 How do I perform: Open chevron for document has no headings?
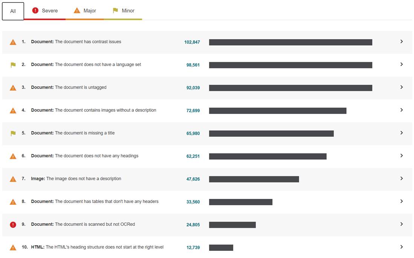tap(401, 156)
